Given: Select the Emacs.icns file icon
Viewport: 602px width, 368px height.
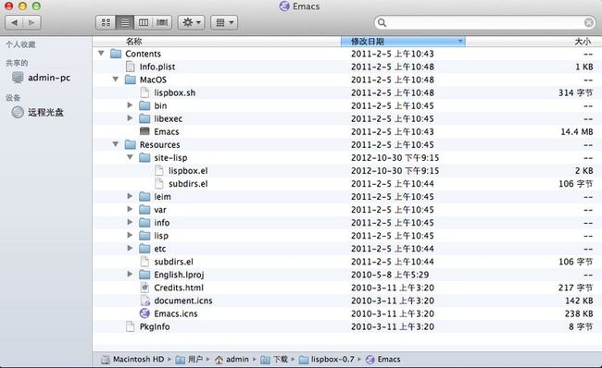Looking at the screenshot, I should pos(144,313).
